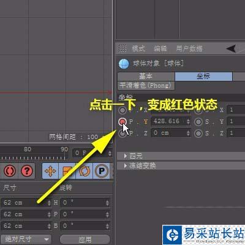Image resolution: width=245 pixels, height=245 pixels.
Task: Click the stepper arrows of P.Y field
Action: coord(188,122)
